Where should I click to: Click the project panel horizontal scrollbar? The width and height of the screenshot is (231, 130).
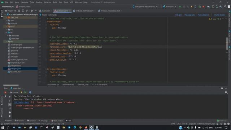(11, 85)
